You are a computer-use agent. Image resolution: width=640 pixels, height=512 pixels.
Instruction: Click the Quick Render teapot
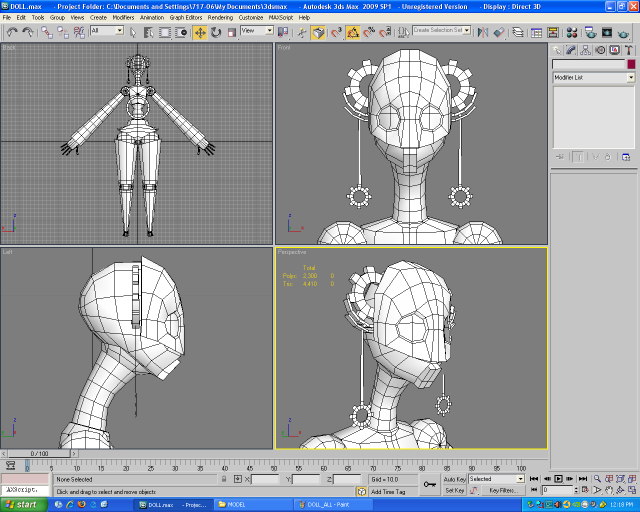[623, 32]
